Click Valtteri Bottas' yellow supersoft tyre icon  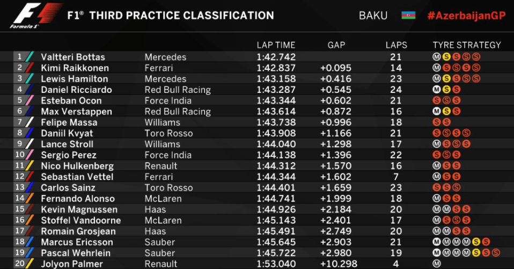point(446,57)
